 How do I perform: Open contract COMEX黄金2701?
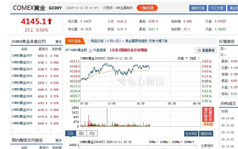[22, 89]
